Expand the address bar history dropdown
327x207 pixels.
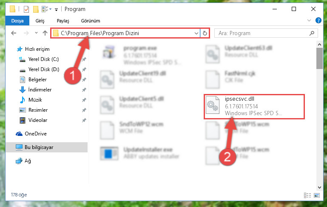(x=196, y=33)
